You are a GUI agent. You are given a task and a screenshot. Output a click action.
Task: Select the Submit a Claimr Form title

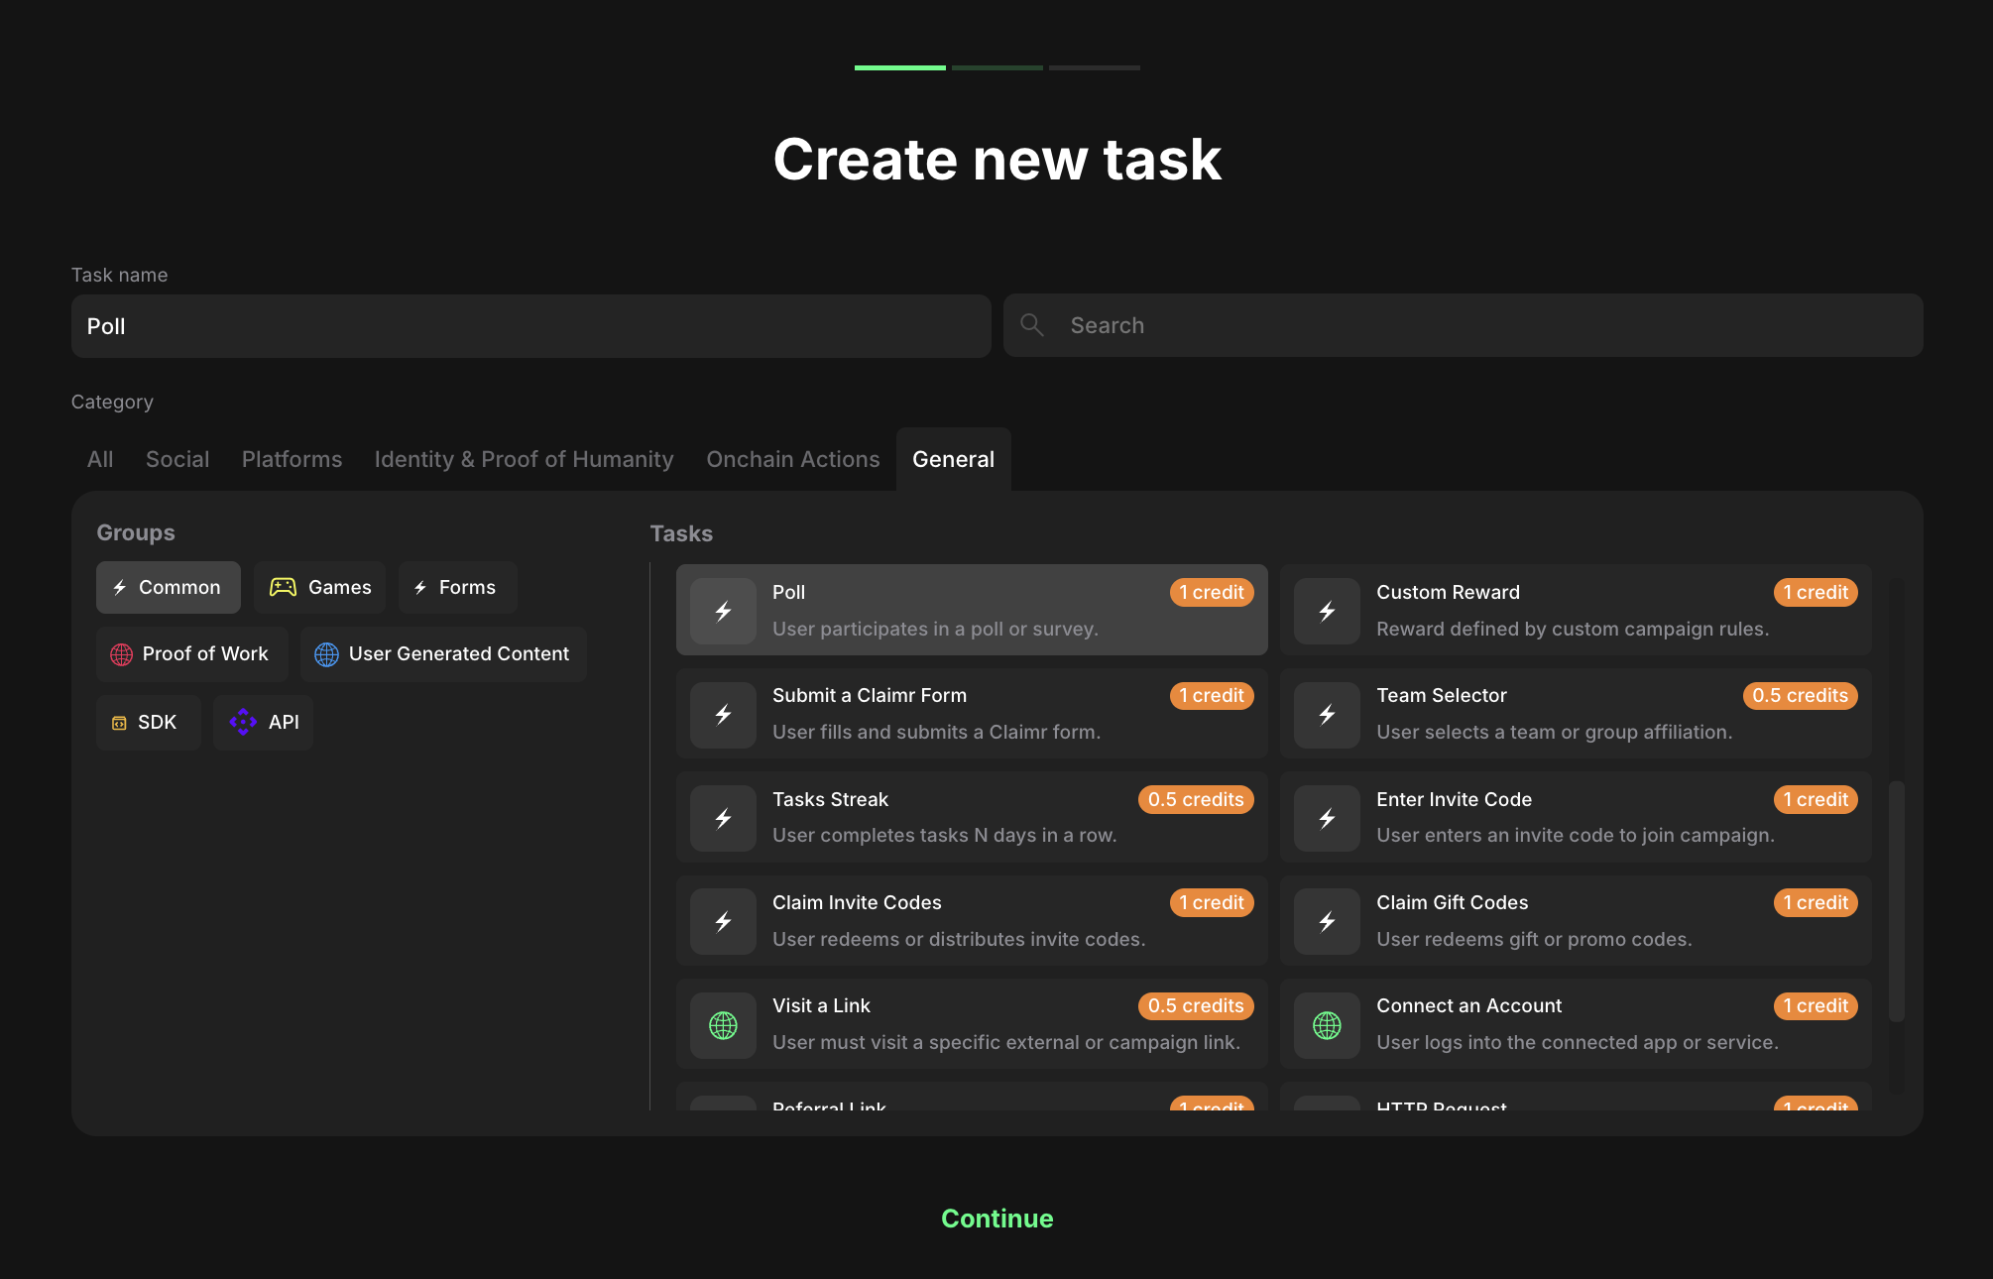click(870, 695)
